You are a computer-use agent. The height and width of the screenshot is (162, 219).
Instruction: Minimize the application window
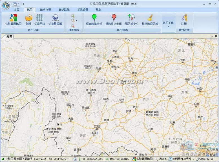pos(204,4)
